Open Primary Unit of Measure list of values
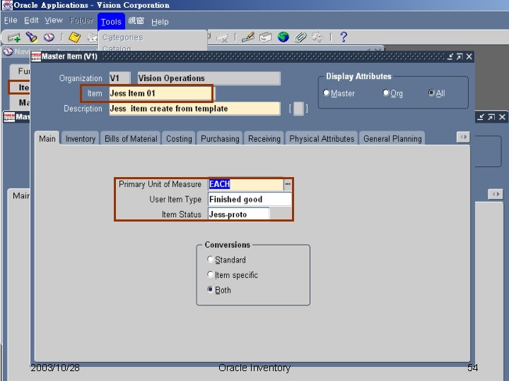Viewport: 509px width, 381px height. point(288,184)
